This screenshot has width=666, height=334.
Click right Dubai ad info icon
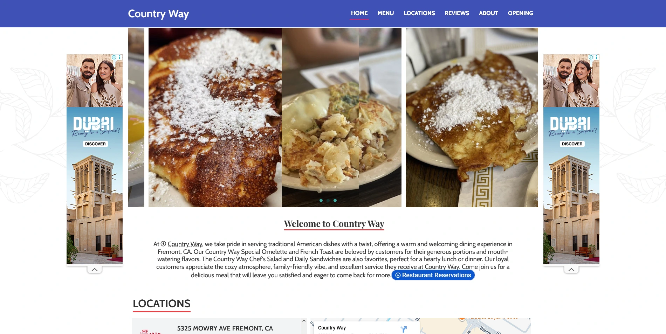tap(591, 57)
